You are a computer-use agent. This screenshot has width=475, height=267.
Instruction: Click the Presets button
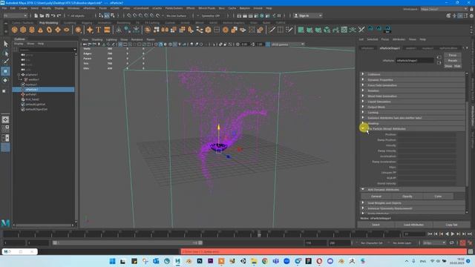453,61
